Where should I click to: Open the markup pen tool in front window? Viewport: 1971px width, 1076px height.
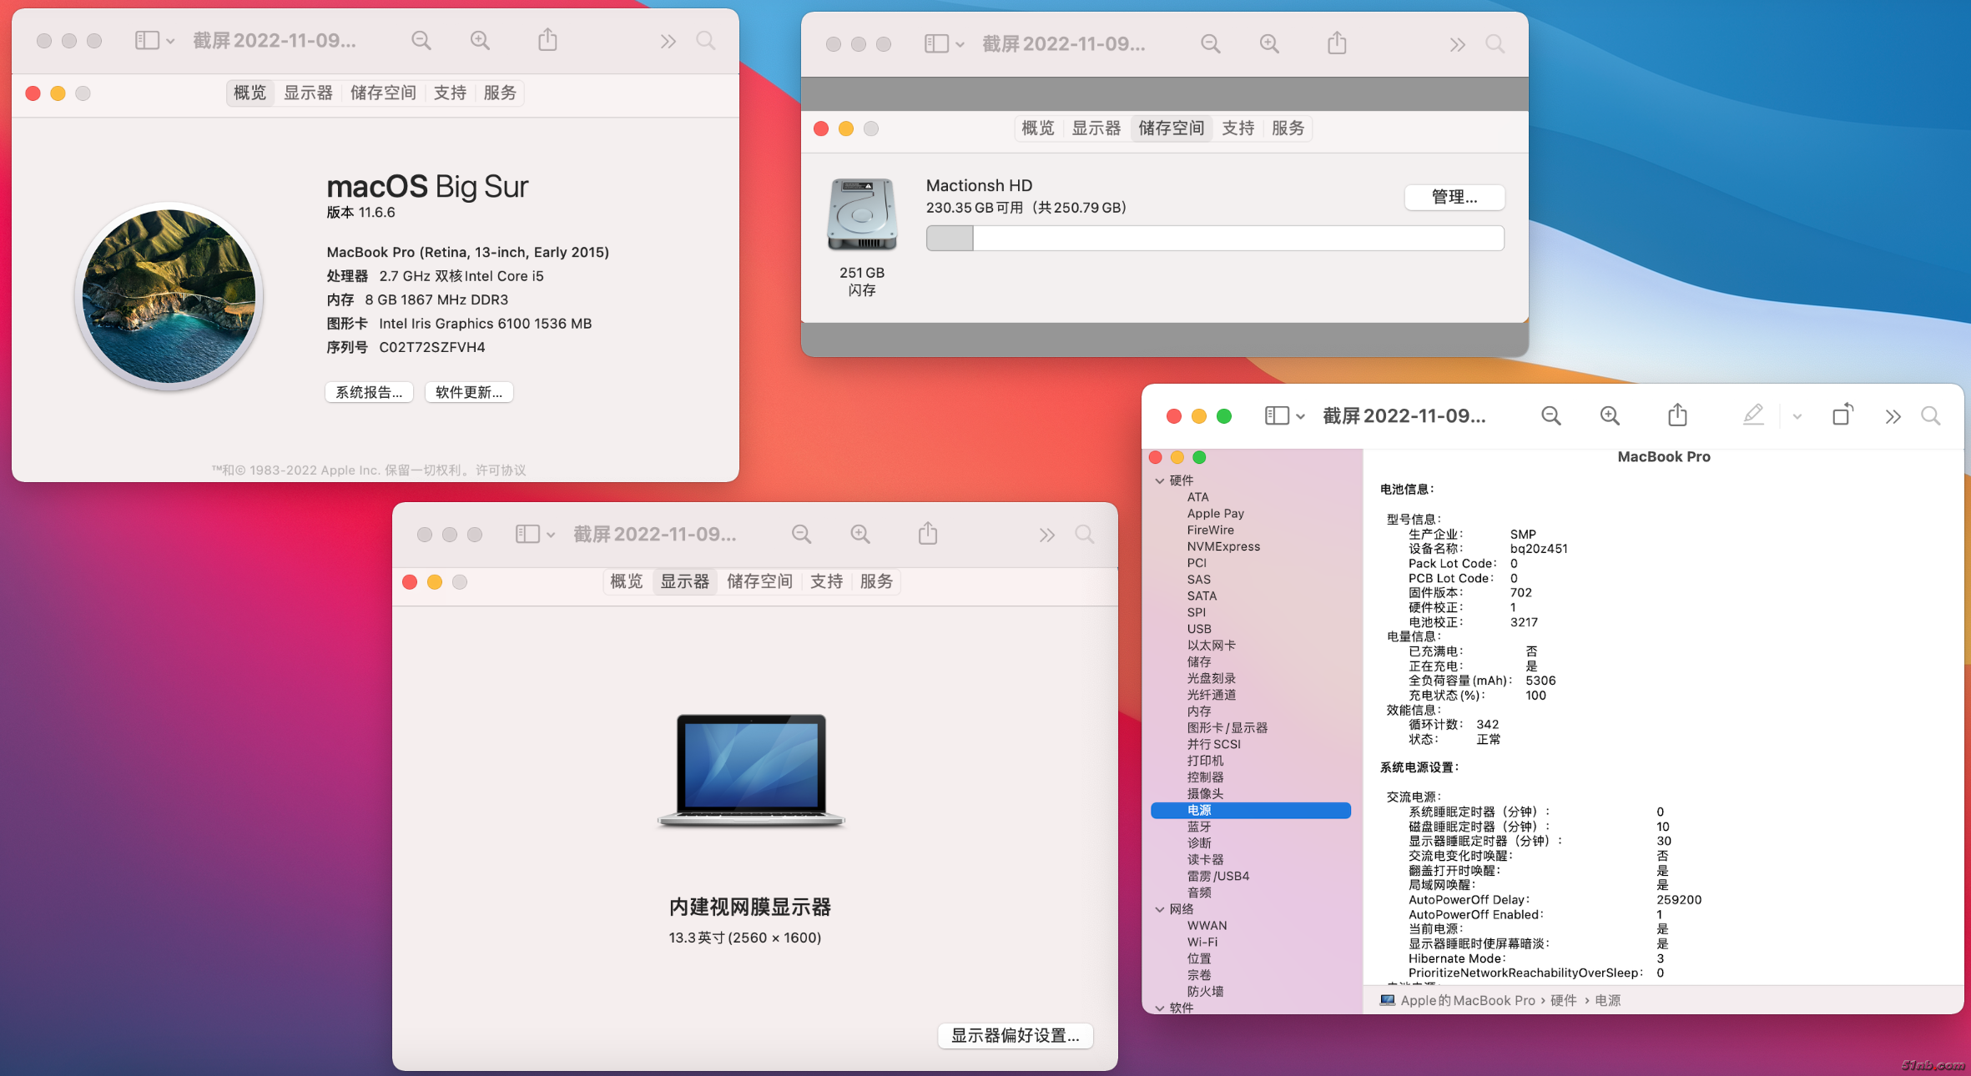pyautogui.click(x=1753, y=415)
